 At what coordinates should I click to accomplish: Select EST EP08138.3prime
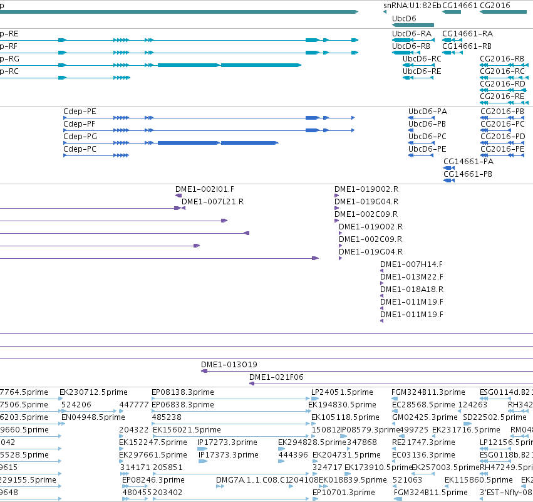[x=230, y=399]
